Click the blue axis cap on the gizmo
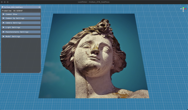This screenshot has width=188, height=110. pos(183,7)
